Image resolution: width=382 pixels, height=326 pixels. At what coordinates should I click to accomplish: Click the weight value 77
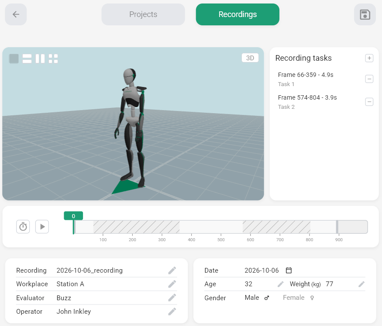coord(329,284)
